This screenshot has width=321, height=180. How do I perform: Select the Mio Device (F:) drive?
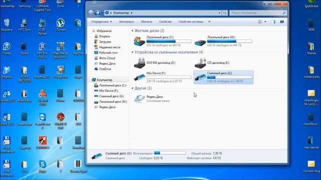pyautogui.click(x=163, y=77)
